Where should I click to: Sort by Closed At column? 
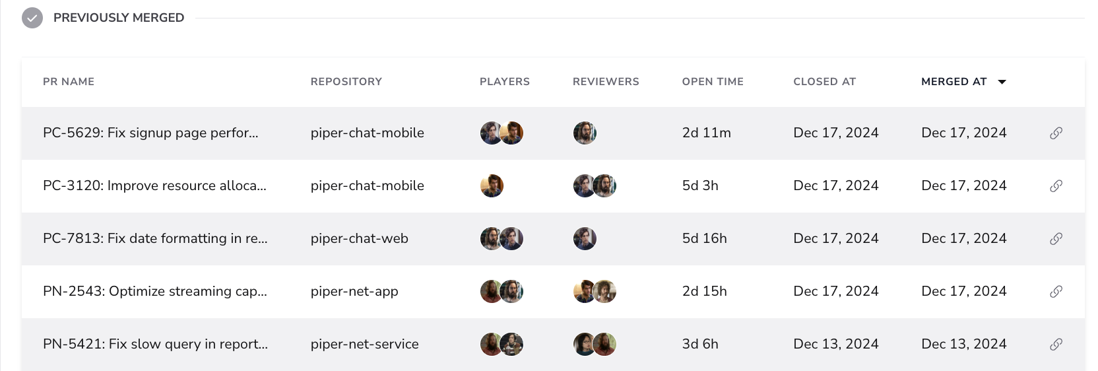pyautogui.click(x=824, y=82)
